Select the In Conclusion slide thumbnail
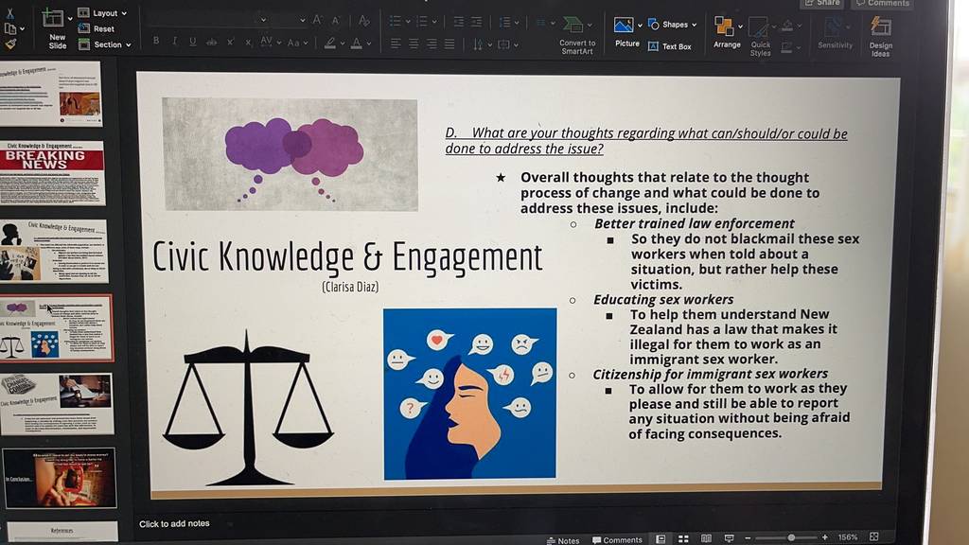Screen dimensions: 969x545 coord(60,478)
